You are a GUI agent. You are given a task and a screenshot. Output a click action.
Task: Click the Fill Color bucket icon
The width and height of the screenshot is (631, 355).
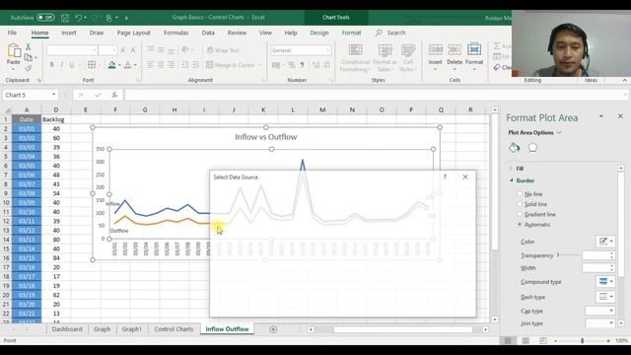[111, 65]
